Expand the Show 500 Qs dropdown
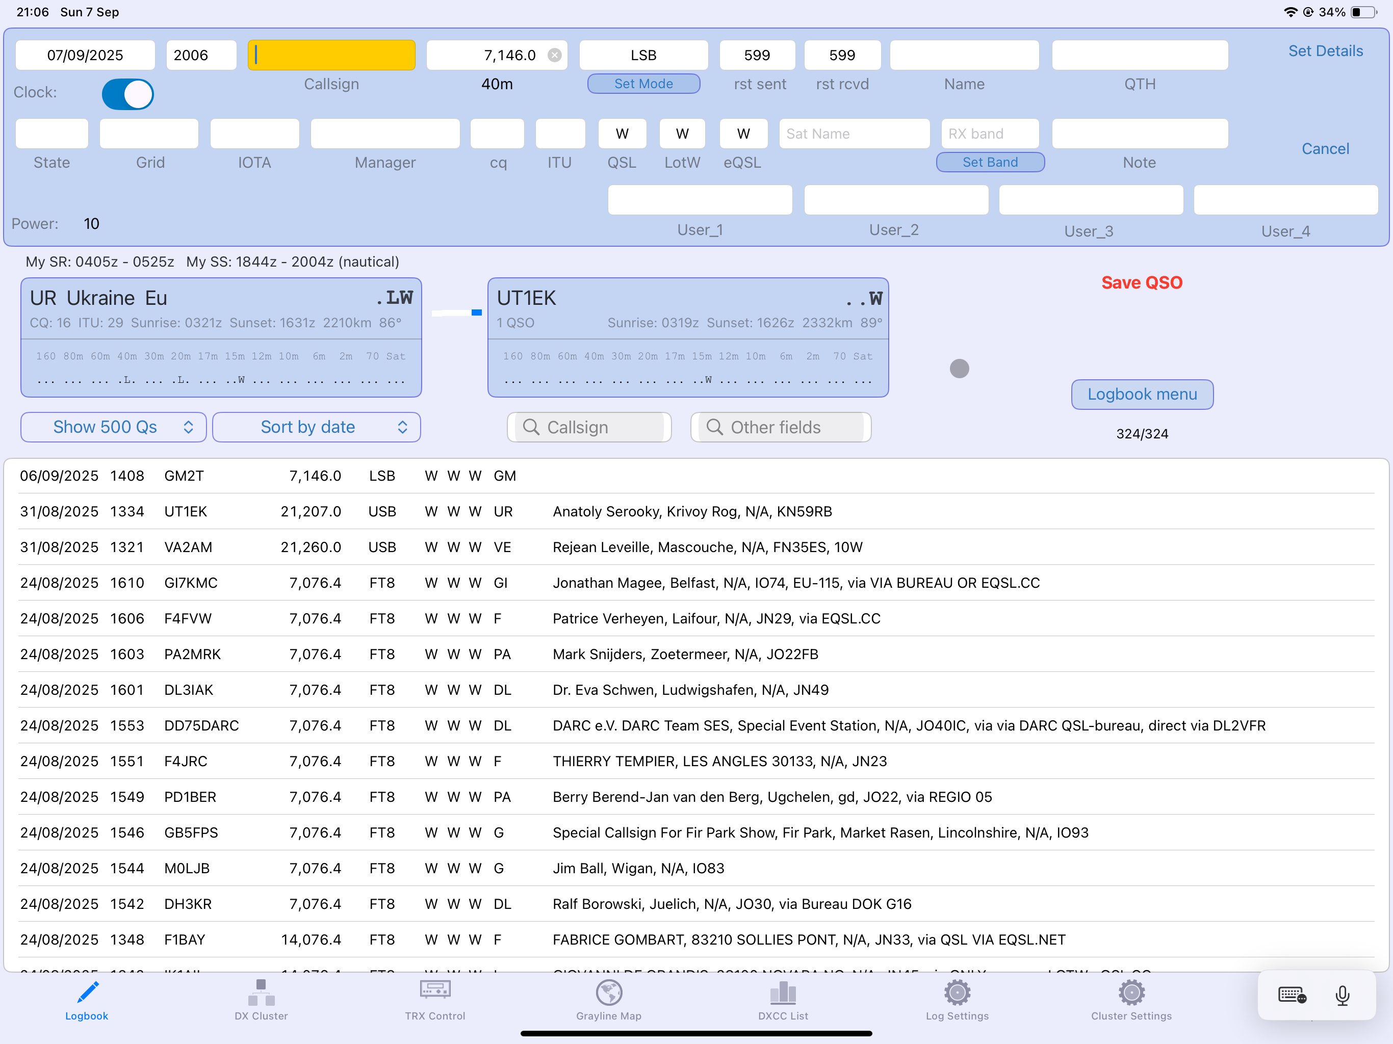Viewport: 1393px width, 1044px height. pyautogui.click(x=114, y=428)
